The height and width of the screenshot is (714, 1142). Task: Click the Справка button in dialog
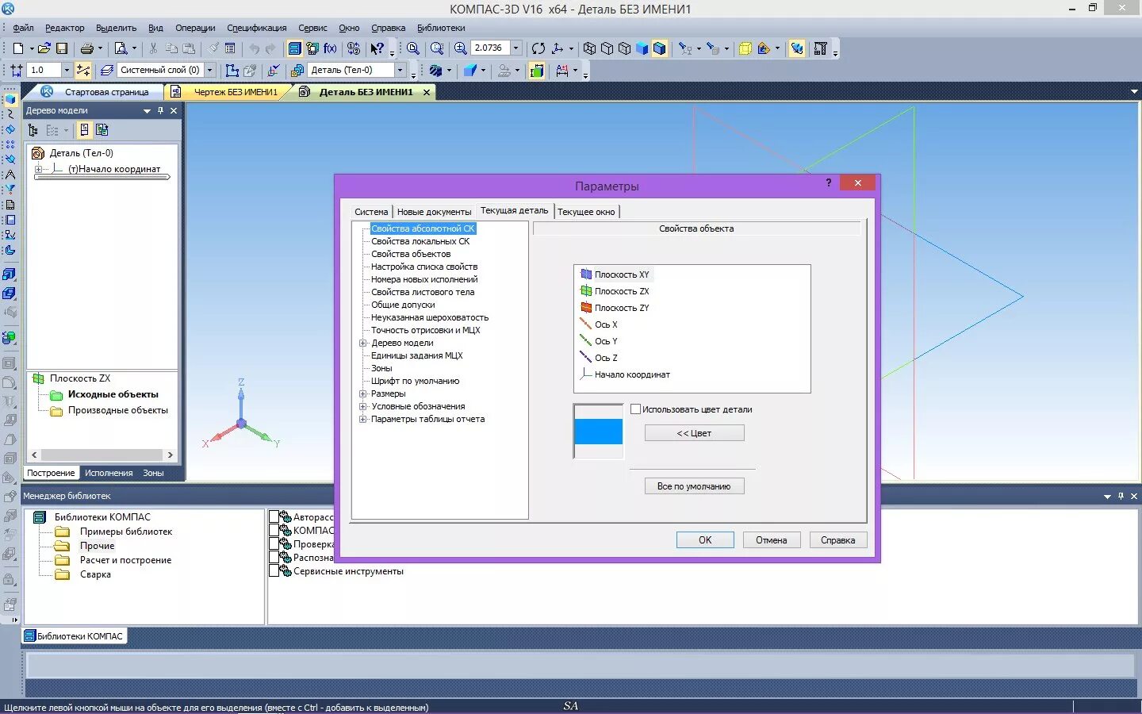tap(837, 540)
